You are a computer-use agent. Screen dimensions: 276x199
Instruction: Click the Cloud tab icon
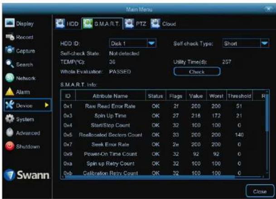point(155,24)
